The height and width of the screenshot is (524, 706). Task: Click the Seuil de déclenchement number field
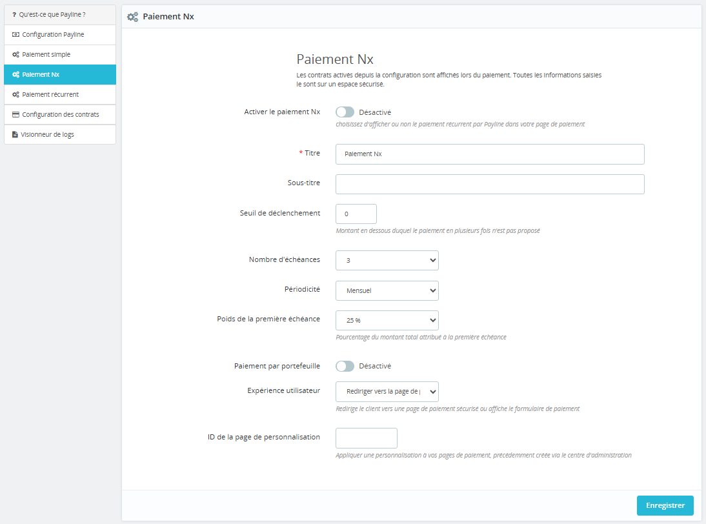356,214
